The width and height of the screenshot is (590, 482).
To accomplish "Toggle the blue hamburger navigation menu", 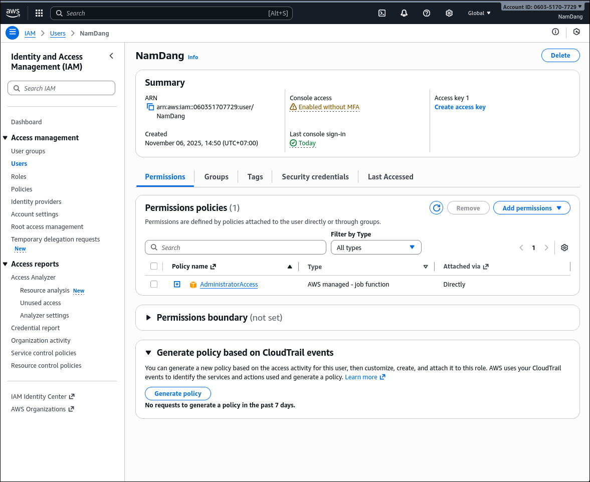I will point(13,33).
